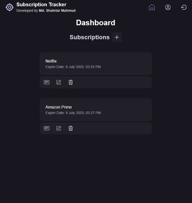Viewport: 192px width, 203px height.
Task: Click the Subscription Tracker app title
Action: click(x=41, y=4)
